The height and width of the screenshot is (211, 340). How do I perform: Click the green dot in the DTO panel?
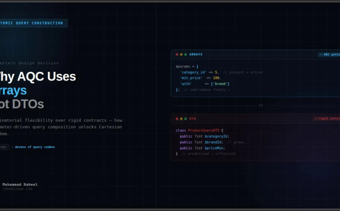pyautogui.click(x=186, y=119)
